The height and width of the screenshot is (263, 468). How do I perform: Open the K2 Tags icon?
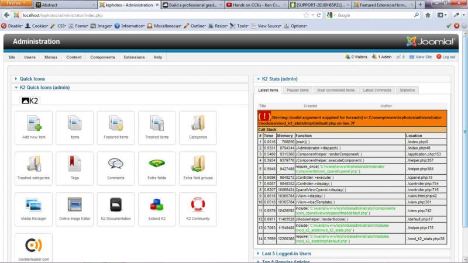pyautogui.click(x=75, y=168)
